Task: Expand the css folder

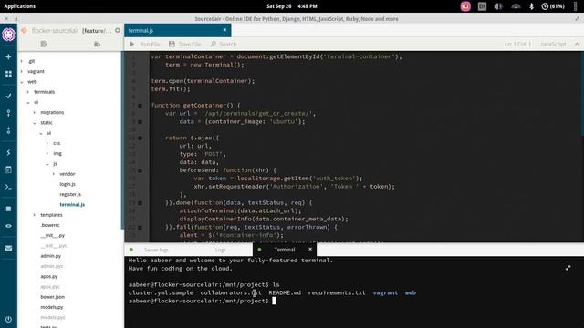Action: coord(47,143)
